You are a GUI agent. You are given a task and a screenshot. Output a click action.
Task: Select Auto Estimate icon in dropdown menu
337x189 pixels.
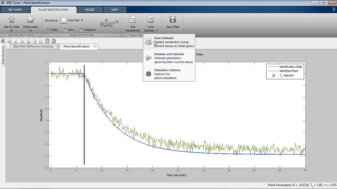[148, 42]
